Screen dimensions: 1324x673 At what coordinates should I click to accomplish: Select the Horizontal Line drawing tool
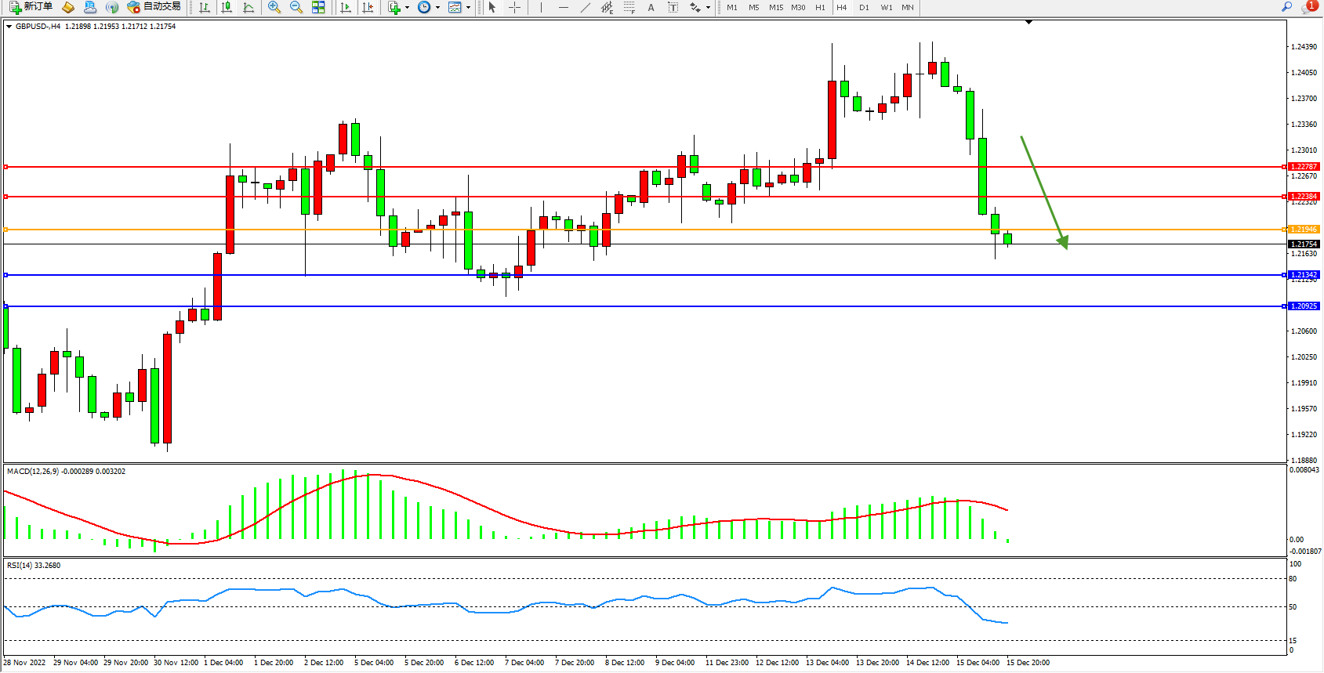pyautogui.click(x=563, y=7)
